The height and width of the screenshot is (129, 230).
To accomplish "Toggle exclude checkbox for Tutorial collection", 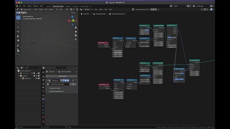I will pyautogui.click(x=34, y=76).
